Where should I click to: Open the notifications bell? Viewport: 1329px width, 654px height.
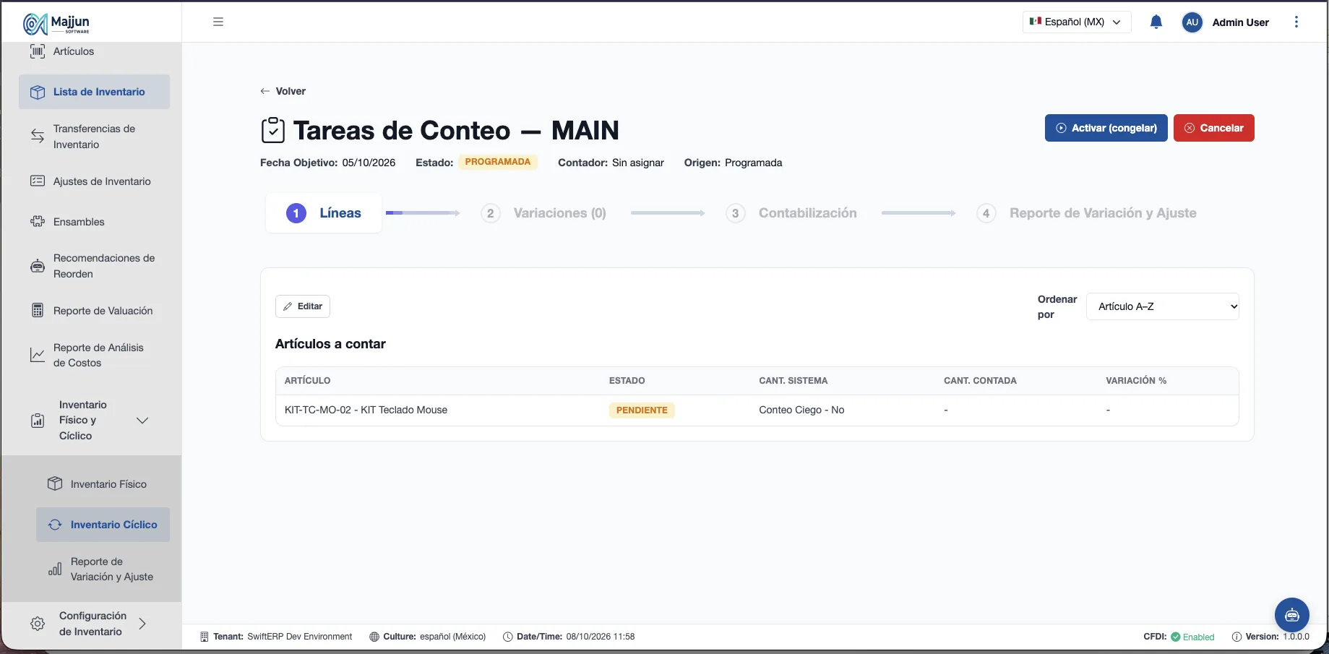(x=1156, y=22)
